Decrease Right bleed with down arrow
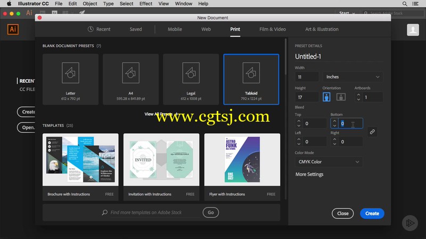Image resolution: width=426 pixels, height=239 pixels. (334, 144)
